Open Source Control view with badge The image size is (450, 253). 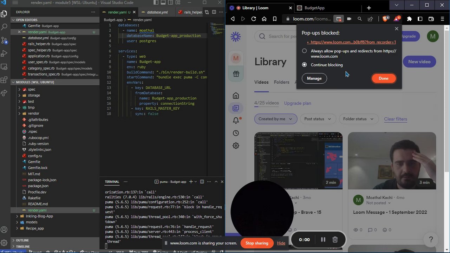tap(4, 40)
